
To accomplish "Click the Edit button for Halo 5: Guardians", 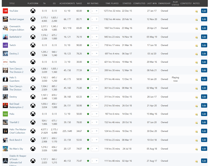I will click(x=204, y=79).
